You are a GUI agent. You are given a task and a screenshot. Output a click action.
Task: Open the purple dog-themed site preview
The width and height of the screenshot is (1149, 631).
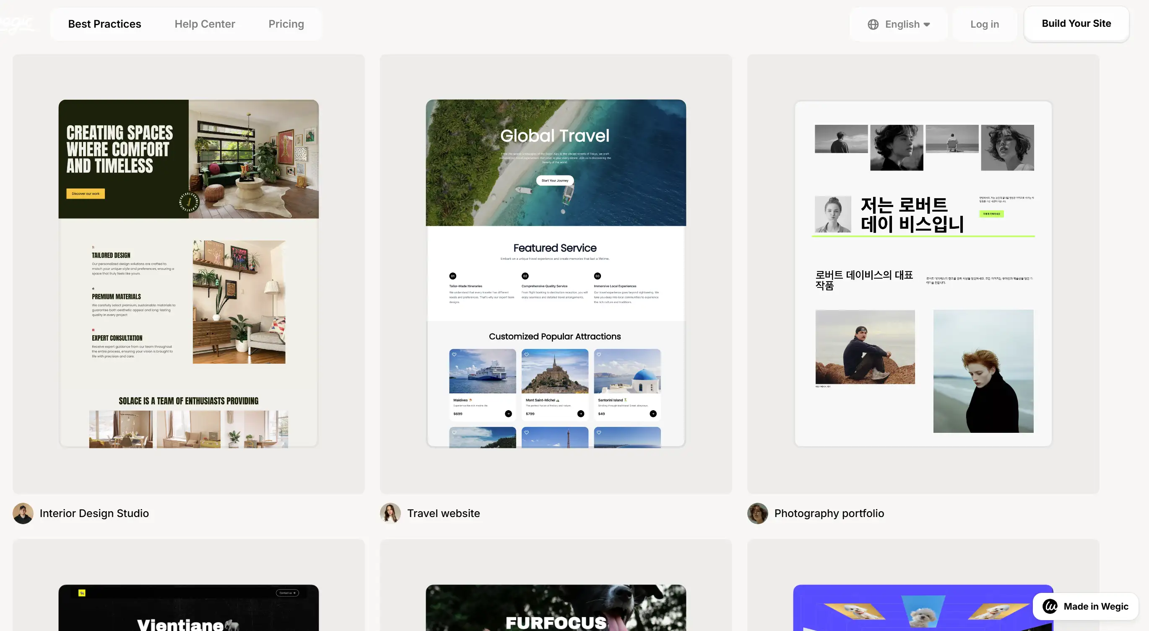(923, 608)
